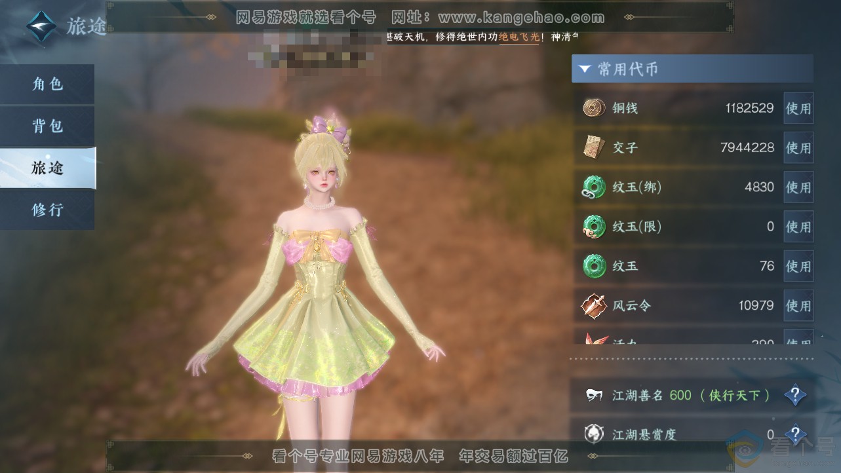This screenshot has height=473, width=841.
Task: Select the 纹玉(绑) value 4830
Action: pyautogui.click(x=759, y=187)
